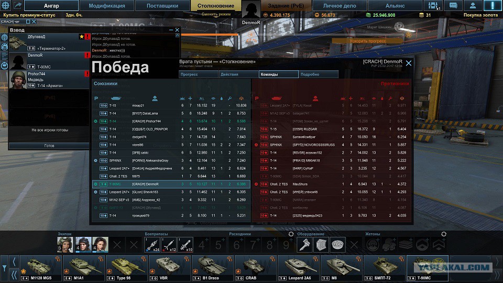Click the share arrow icon
The height and width of the screenshot is (283, 503).
coord(17,5)
